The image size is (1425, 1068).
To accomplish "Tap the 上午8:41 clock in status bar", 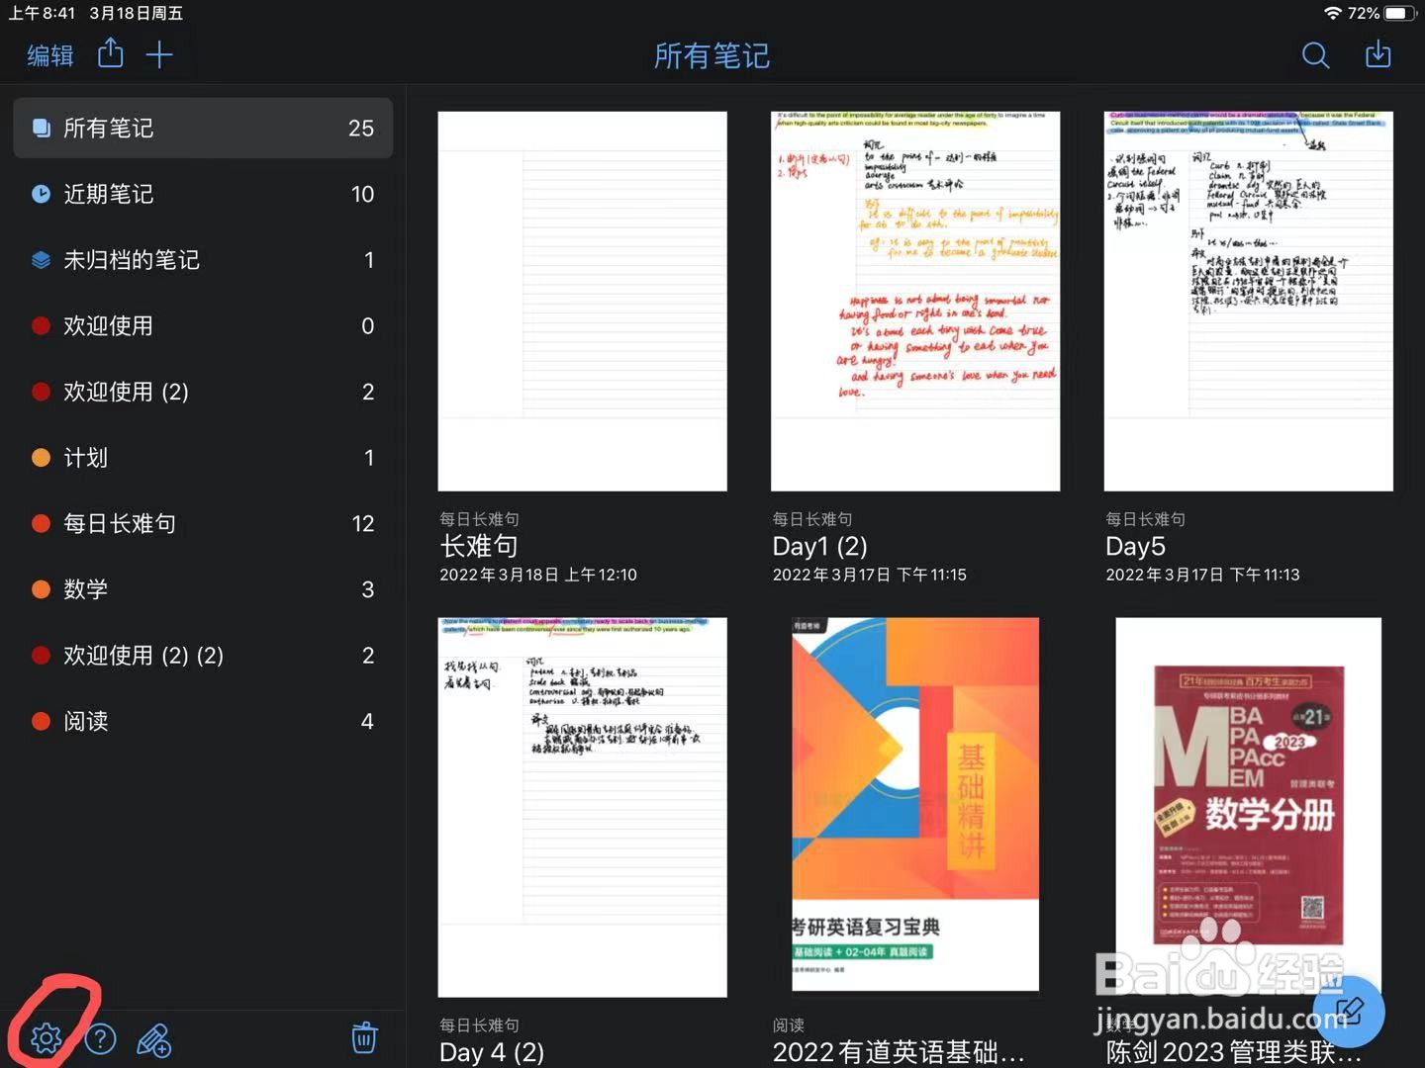I will (x=42, y=13).
